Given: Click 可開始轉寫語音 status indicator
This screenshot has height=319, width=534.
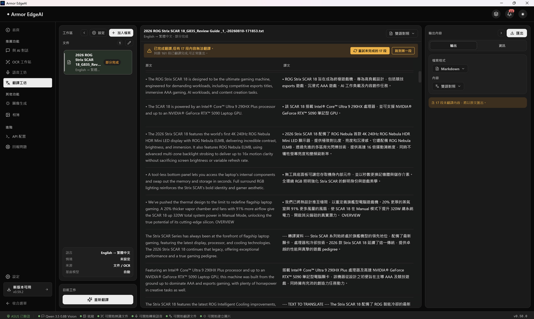Looking at the screenshot, I should (x=147, y=316).
